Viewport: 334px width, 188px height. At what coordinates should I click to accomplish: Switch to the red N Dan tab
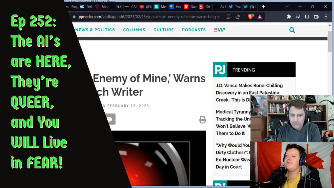click(x=190, y=7)
